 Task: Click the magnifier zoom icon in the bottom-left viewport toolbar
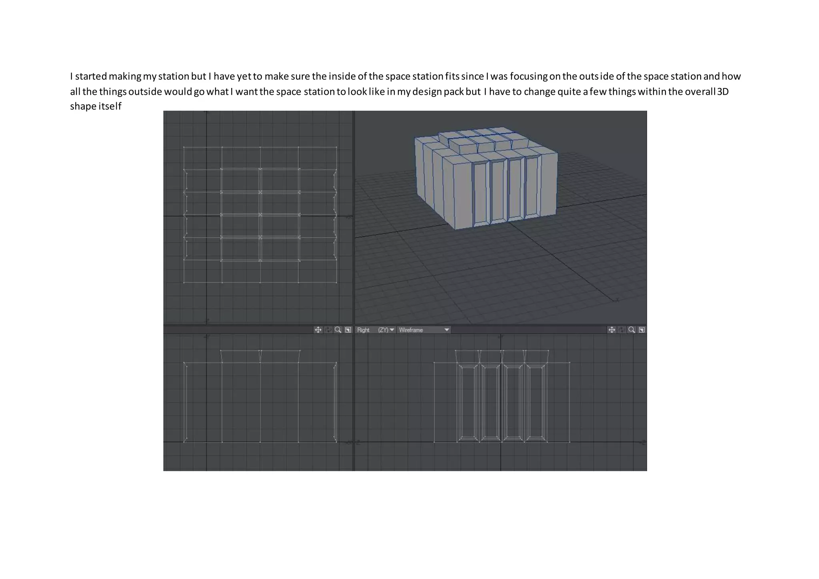(x=338, y=330)
